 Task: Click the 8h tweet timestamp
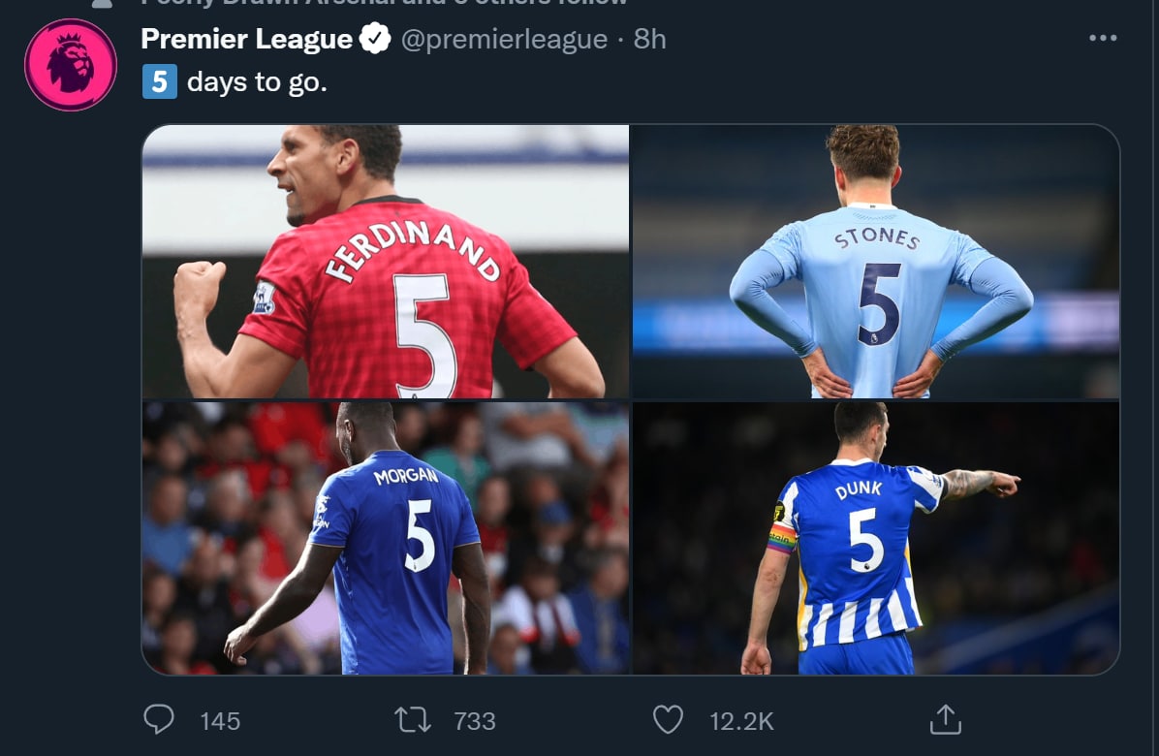point(649,39)
